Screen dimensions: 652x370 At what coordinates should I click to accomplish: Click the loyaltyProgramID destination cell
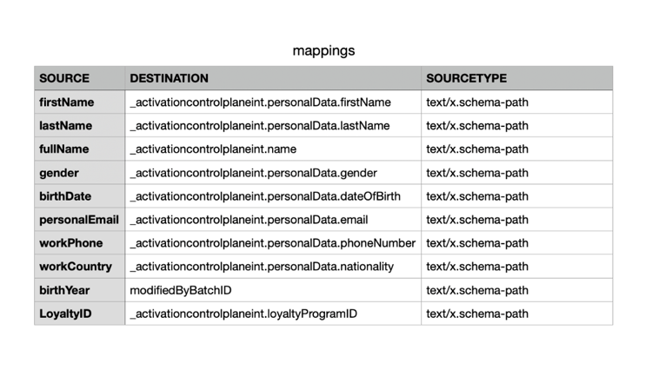pyautogui.click(x=273, y=314)
